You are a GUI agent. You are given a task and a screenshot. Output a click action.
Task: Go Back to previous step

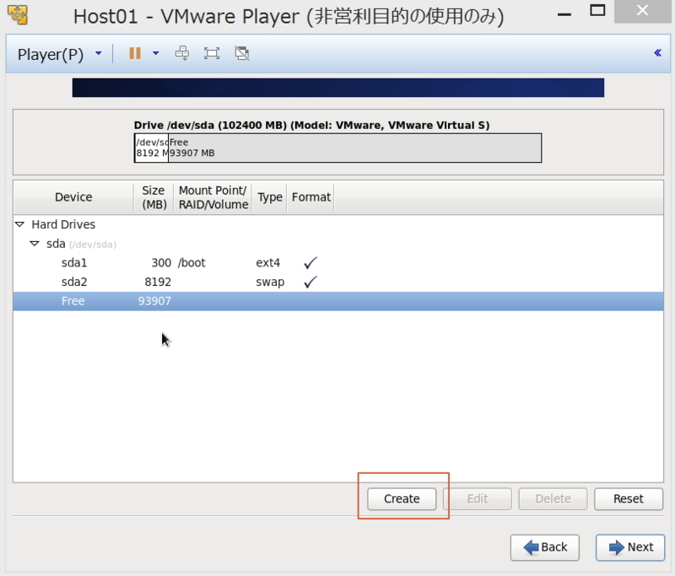(545, 547)
